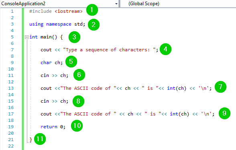
Task: Click 'int(ch)' on line 13
Action: tap(177, 88)
